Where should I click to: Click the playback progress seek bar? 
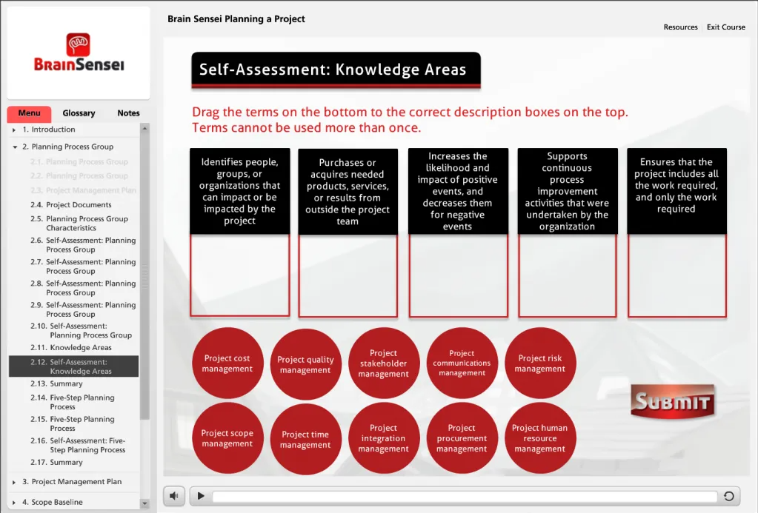pos(465,497)
